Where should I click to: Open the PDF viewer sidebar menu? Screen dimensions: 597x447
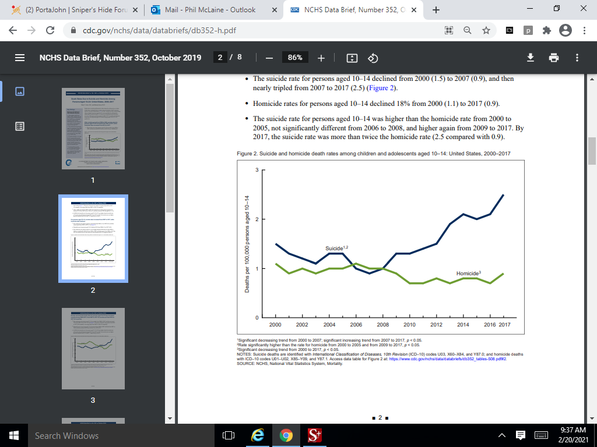19,58
